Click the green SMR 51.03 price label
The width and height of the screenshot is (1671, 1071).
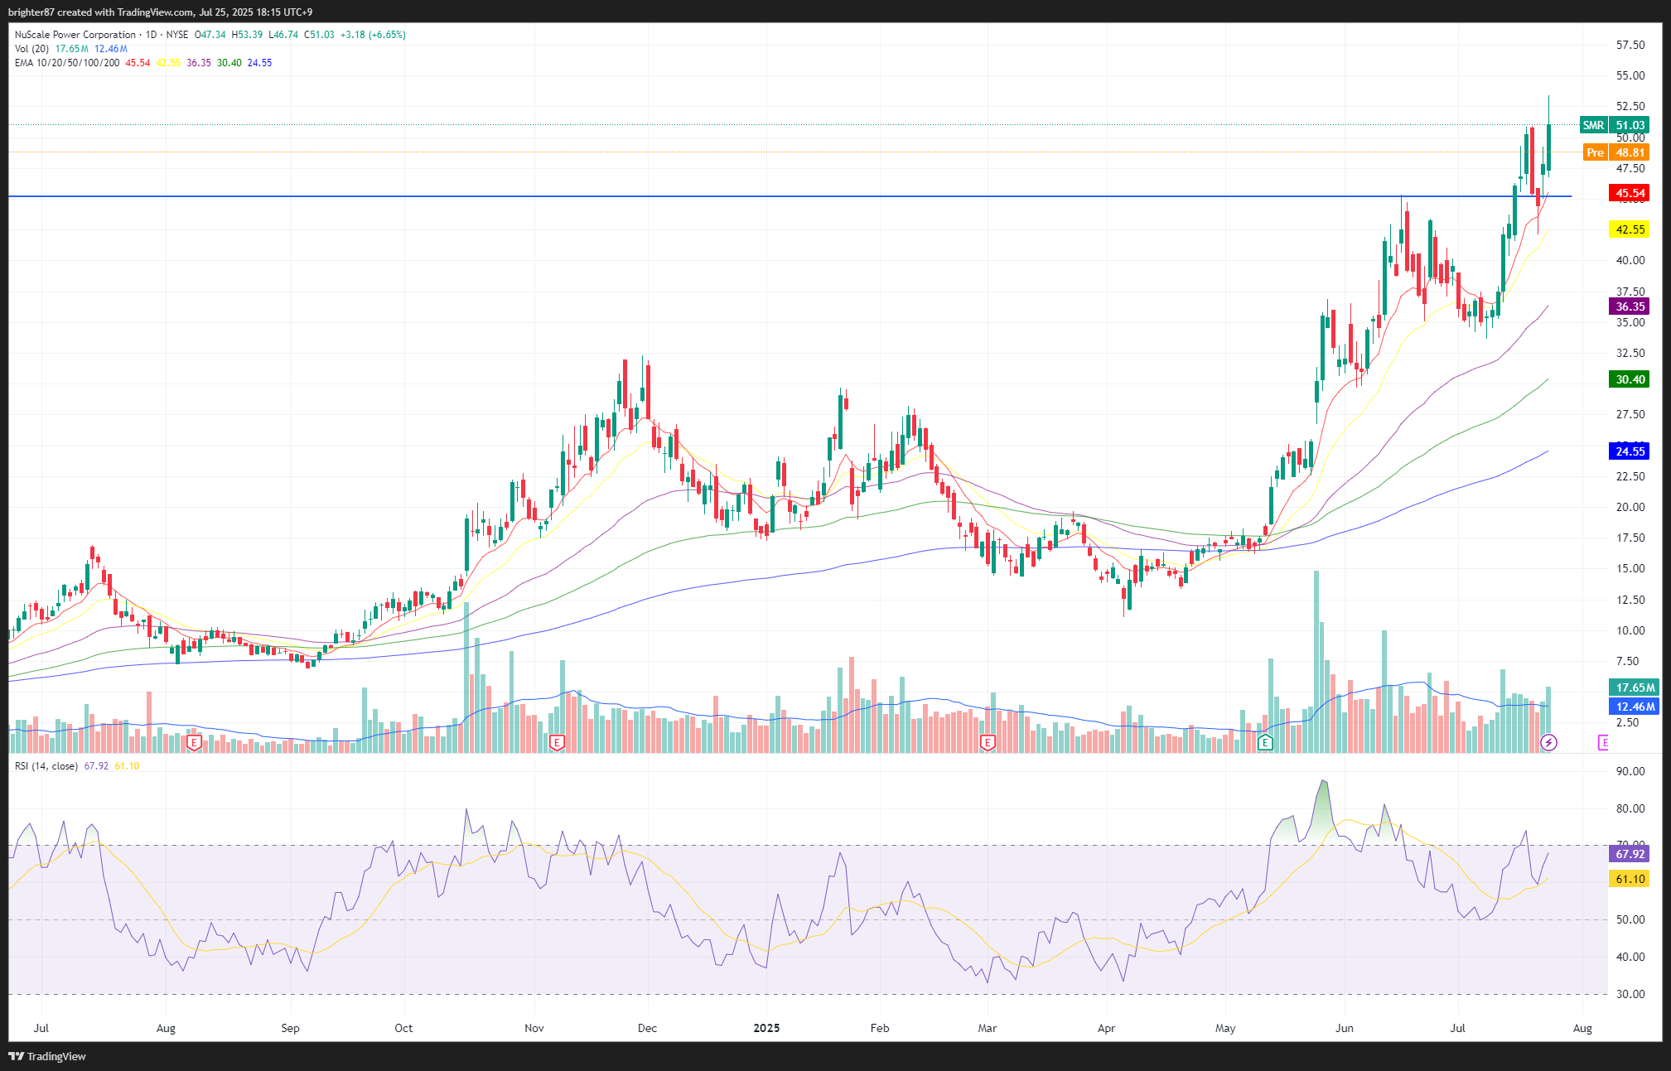[1614, 125]
